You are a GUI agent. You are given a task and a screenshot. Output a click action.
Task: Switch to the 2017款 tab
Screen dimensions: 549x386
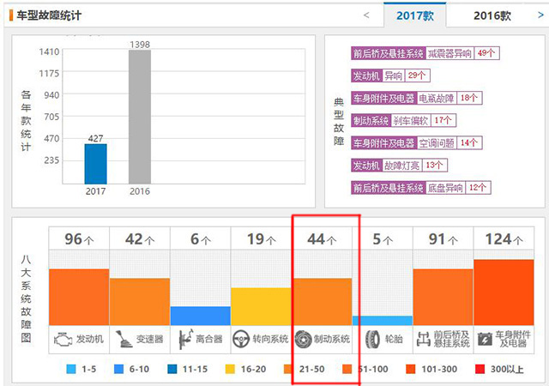415,15
